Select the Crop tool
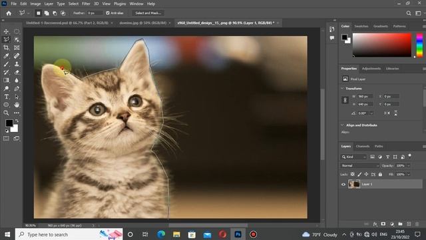426x240 pixels. [6, 48]
